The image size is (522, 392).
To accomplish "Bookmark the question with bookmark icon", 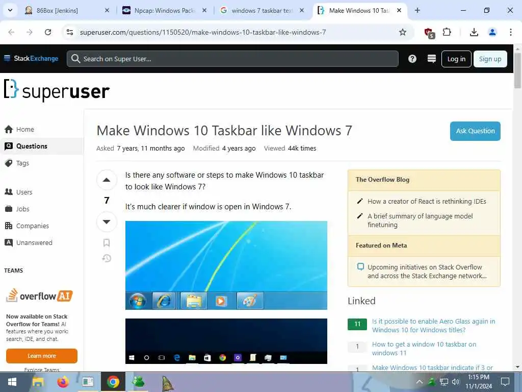I will click(107, 242).
